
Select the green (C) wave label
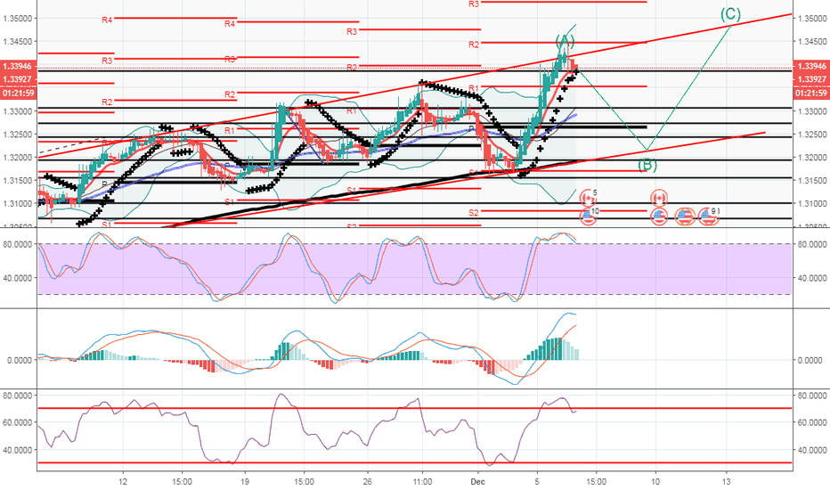click(730, 14)
